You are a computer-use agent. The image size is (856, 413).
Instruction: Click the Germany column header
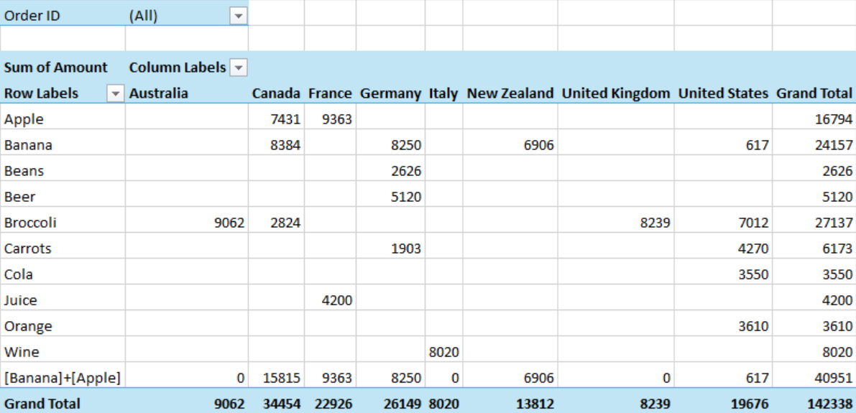click(390, 93)
